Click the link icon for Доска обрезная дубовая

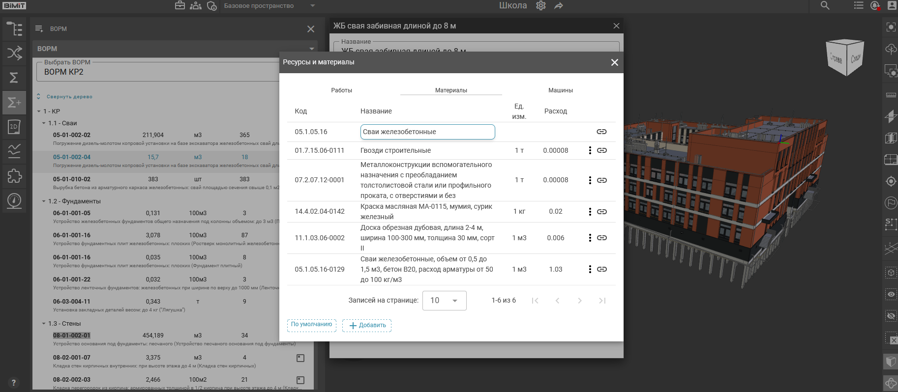[x=602, y=238]
